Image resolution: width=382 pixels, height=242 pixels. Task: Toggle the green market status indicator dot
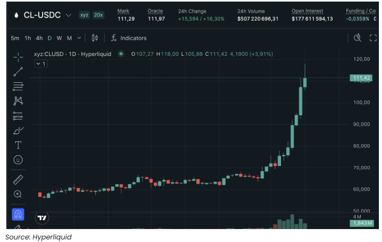point(121,53)
